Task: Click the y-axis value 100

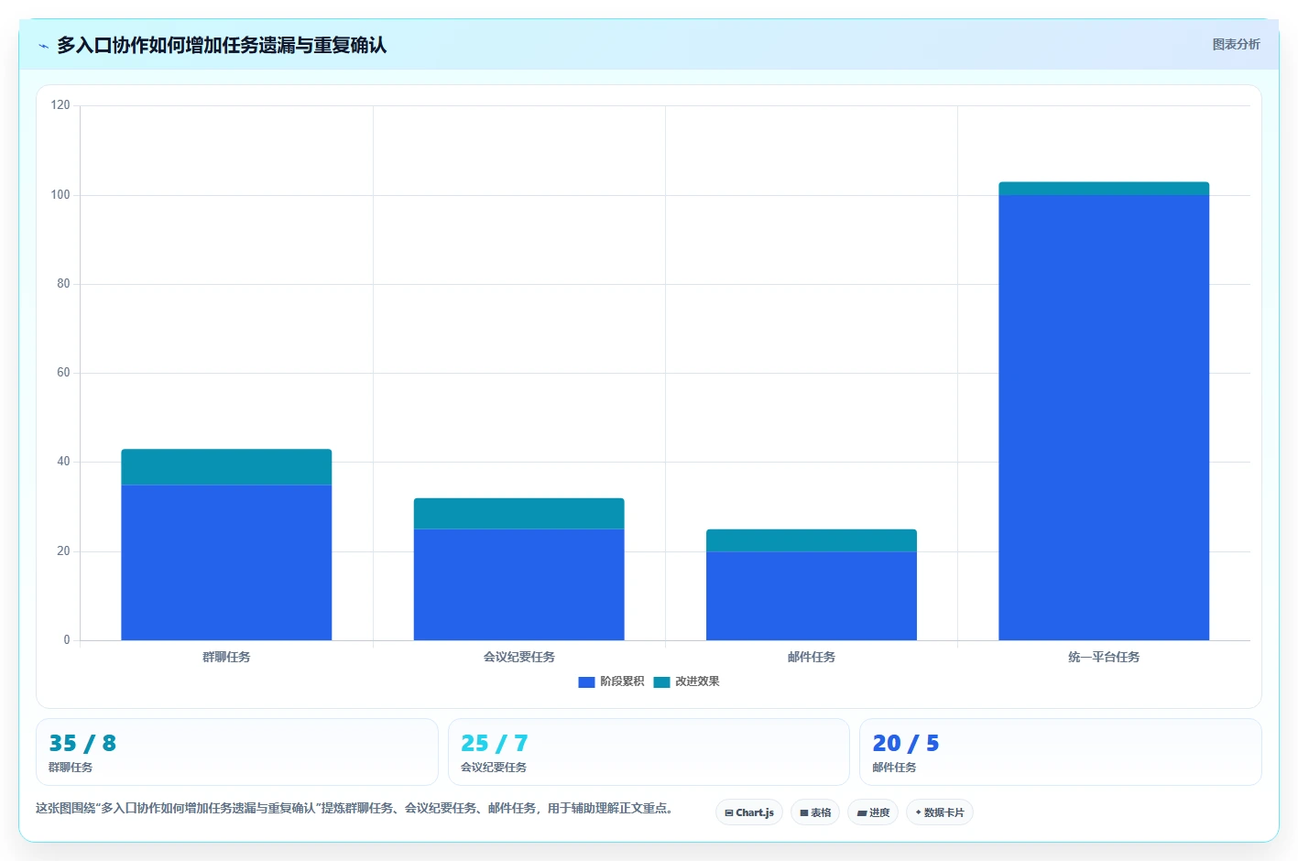Action: 60,195
